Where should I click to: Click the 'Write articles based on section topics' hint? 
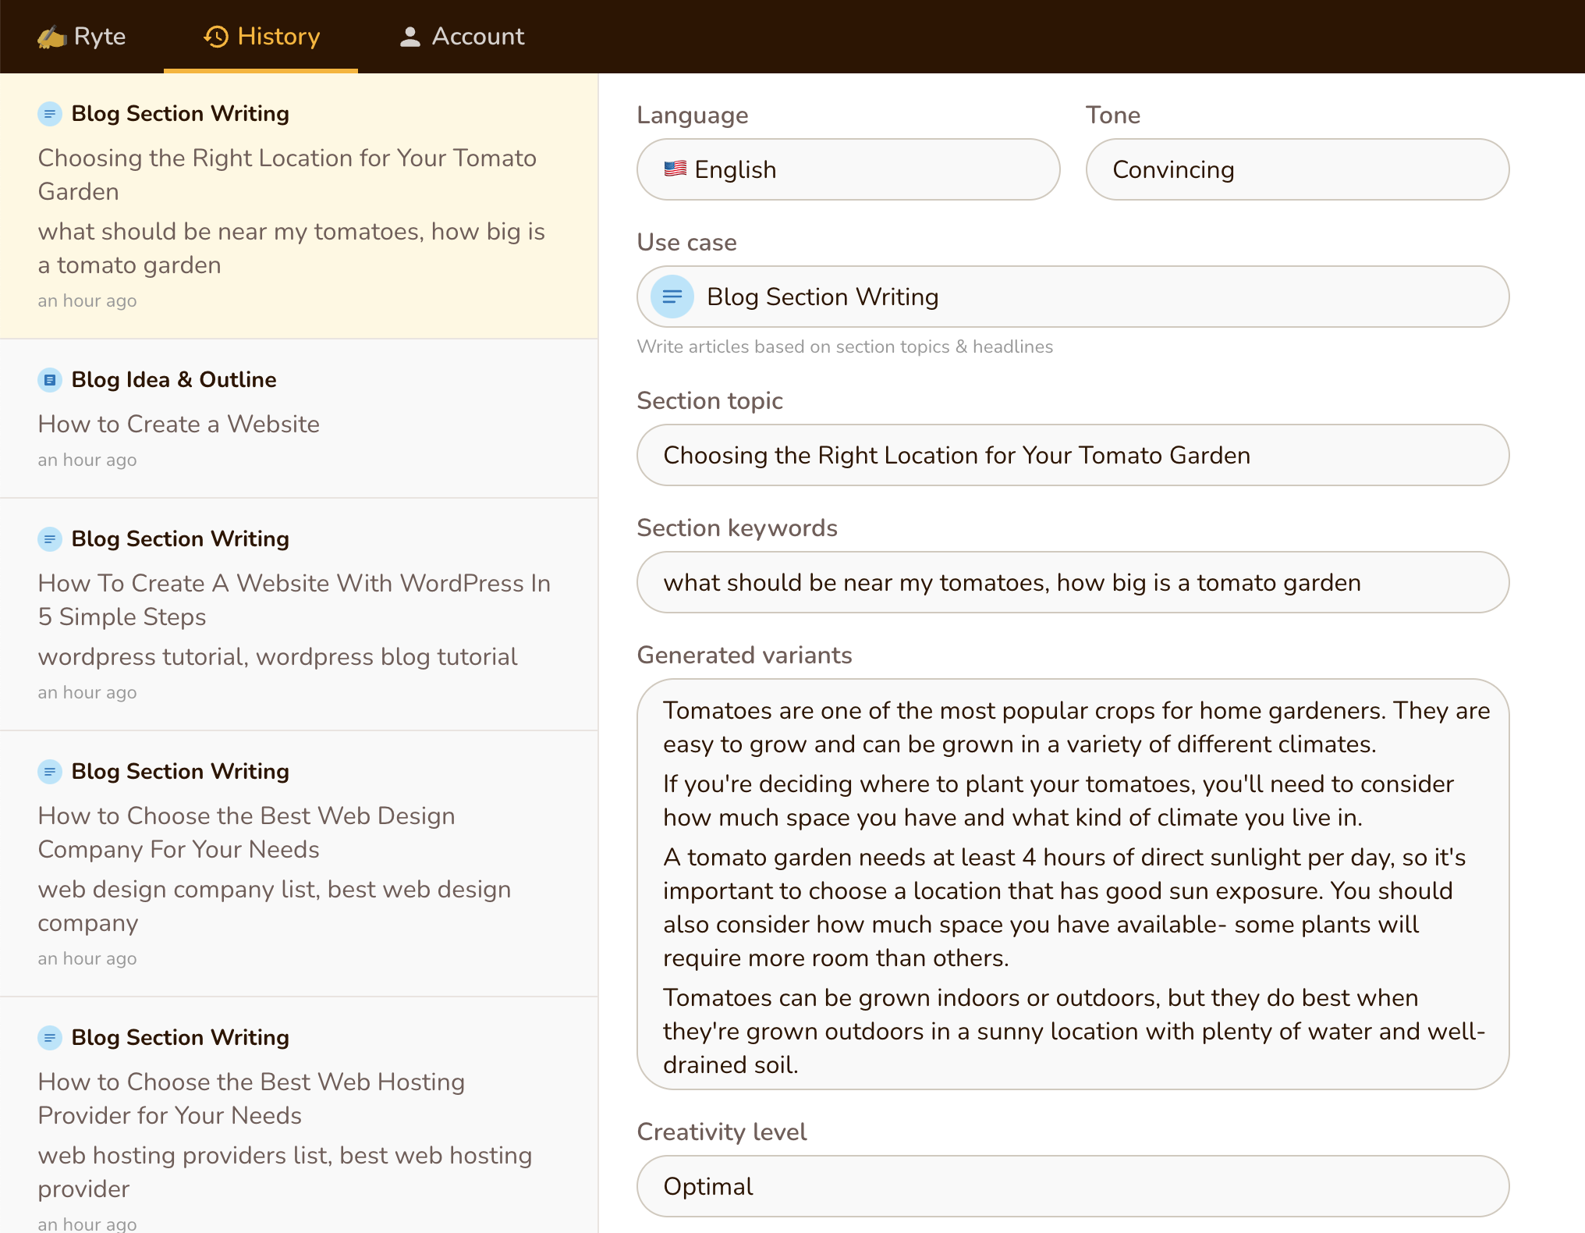tap(845, 346)
